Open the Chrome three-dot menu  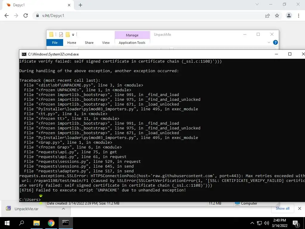(x=298, y=16)
